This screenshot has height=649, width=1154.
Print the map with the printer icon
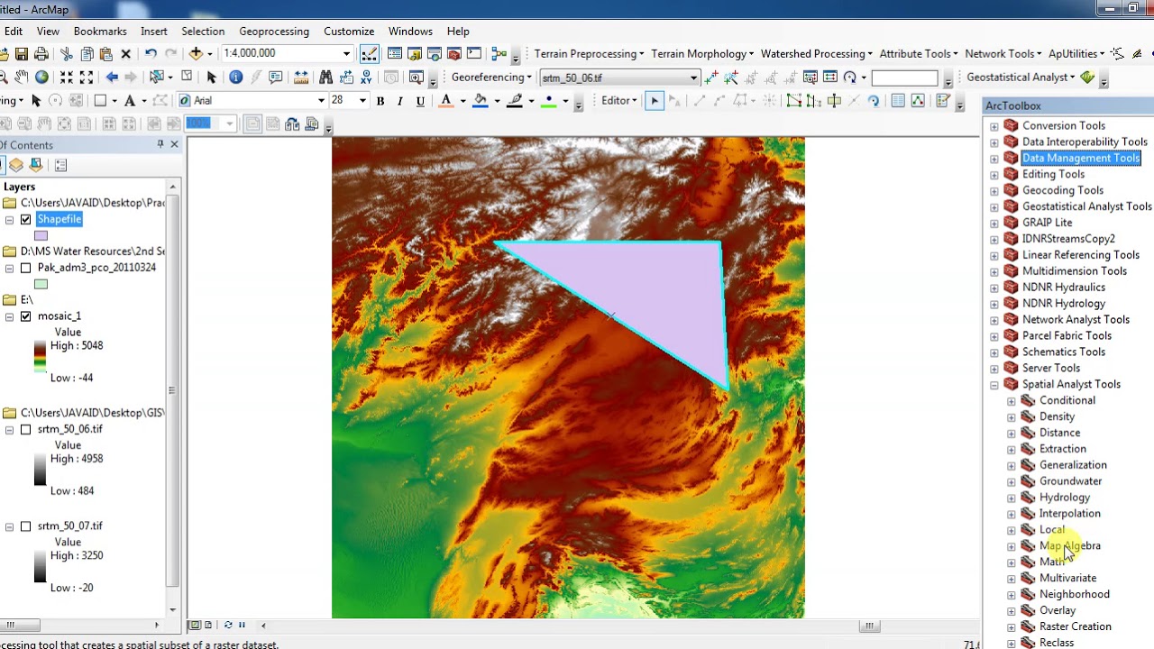pyautogui.click(x=41, y=54)
